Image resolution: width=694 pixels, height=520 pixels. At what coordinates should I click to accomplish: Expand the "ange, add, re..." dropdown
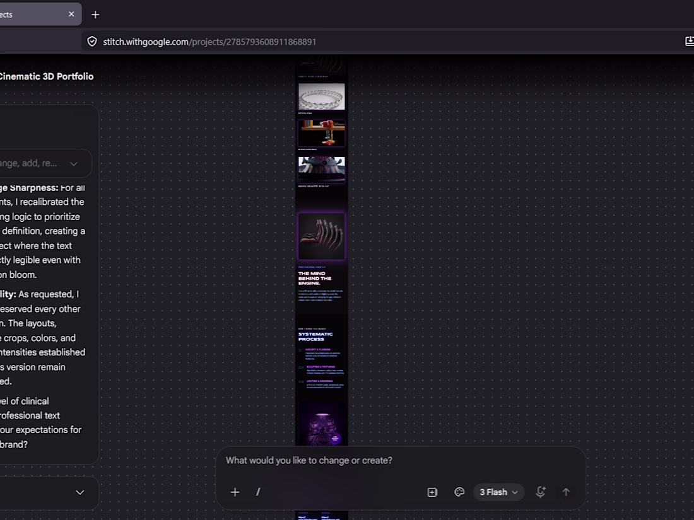pyautogui.click(x=45, y=163)
